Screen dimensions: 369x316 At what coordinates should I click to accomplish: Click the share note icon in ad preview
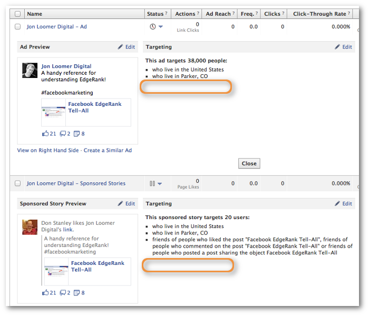click(77, 134)
